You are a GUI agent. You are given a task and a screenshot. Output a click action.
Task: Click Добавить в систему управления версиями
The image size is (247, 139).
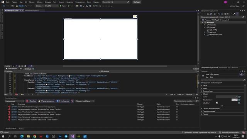point(199,132)
